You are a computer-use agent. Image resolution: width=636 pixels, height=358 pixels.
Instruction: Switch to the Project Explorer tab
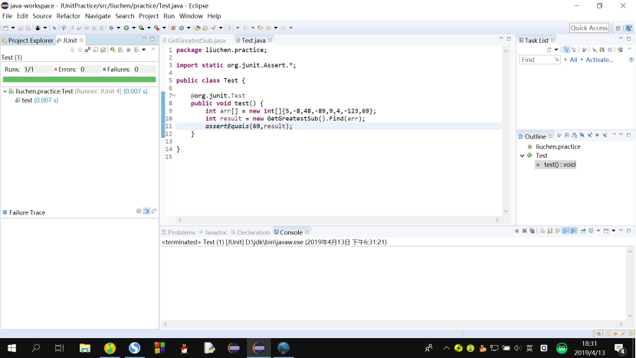(x=28, y=40)
